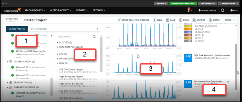The width and height of the screenshot is (242, 102).
Task: Click the IIS Application group icon
Action: pos(11,62)
